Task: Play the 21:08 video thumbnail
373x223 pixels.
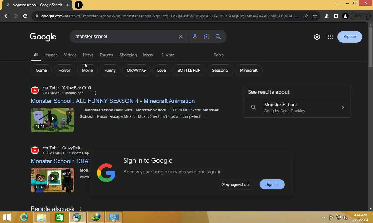Action: coord(52,120)
